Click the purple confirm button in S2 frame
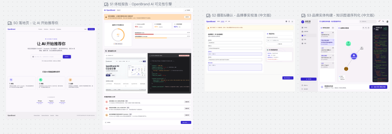The width and height of the screenshot is (392, 134). pos(288,78)
